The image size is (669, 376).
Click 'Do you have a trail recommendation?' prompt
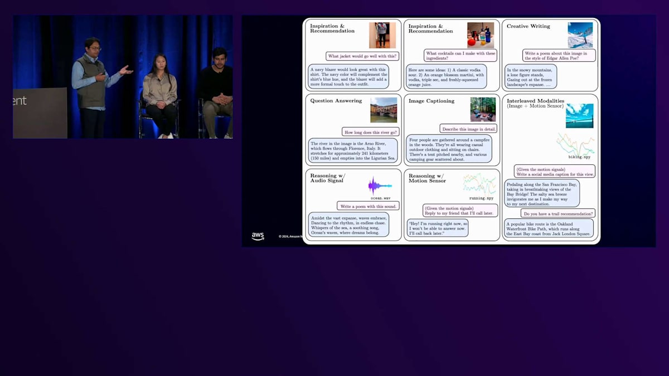click(x=558, y=213)
